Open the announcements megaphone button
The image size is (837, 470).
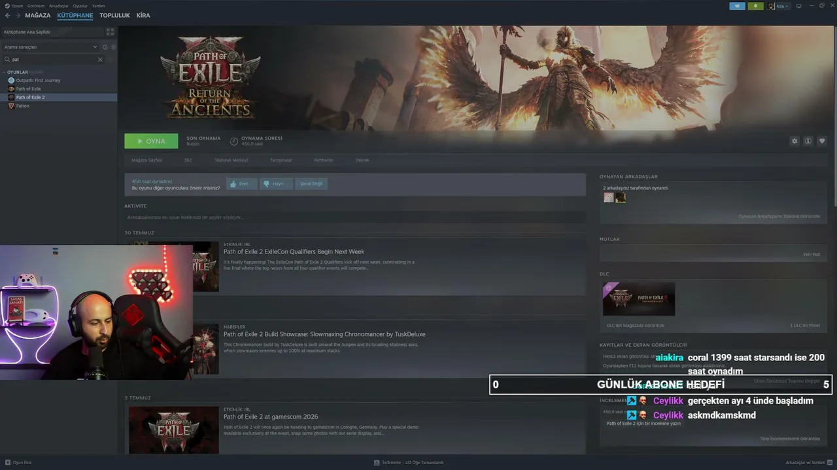[x=737, y=6]
